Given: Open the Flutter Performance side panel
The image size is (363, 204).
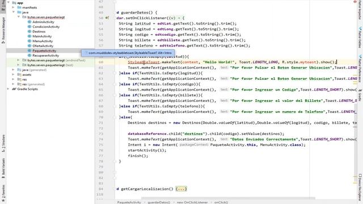Looking at the screenshot, I should click(360, 69).
